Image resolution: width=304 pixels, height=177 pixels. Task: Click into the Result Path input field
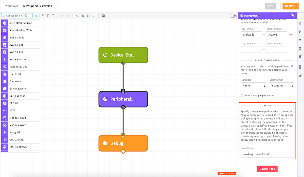[x=267, y=154]
